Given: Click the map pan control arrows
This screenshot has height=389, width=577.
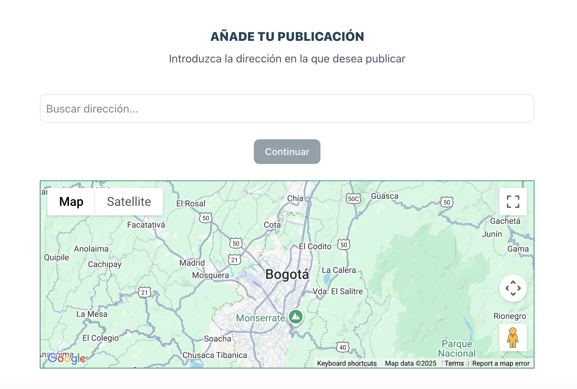Looking at the screenshot, I should [x=513, y=288].
